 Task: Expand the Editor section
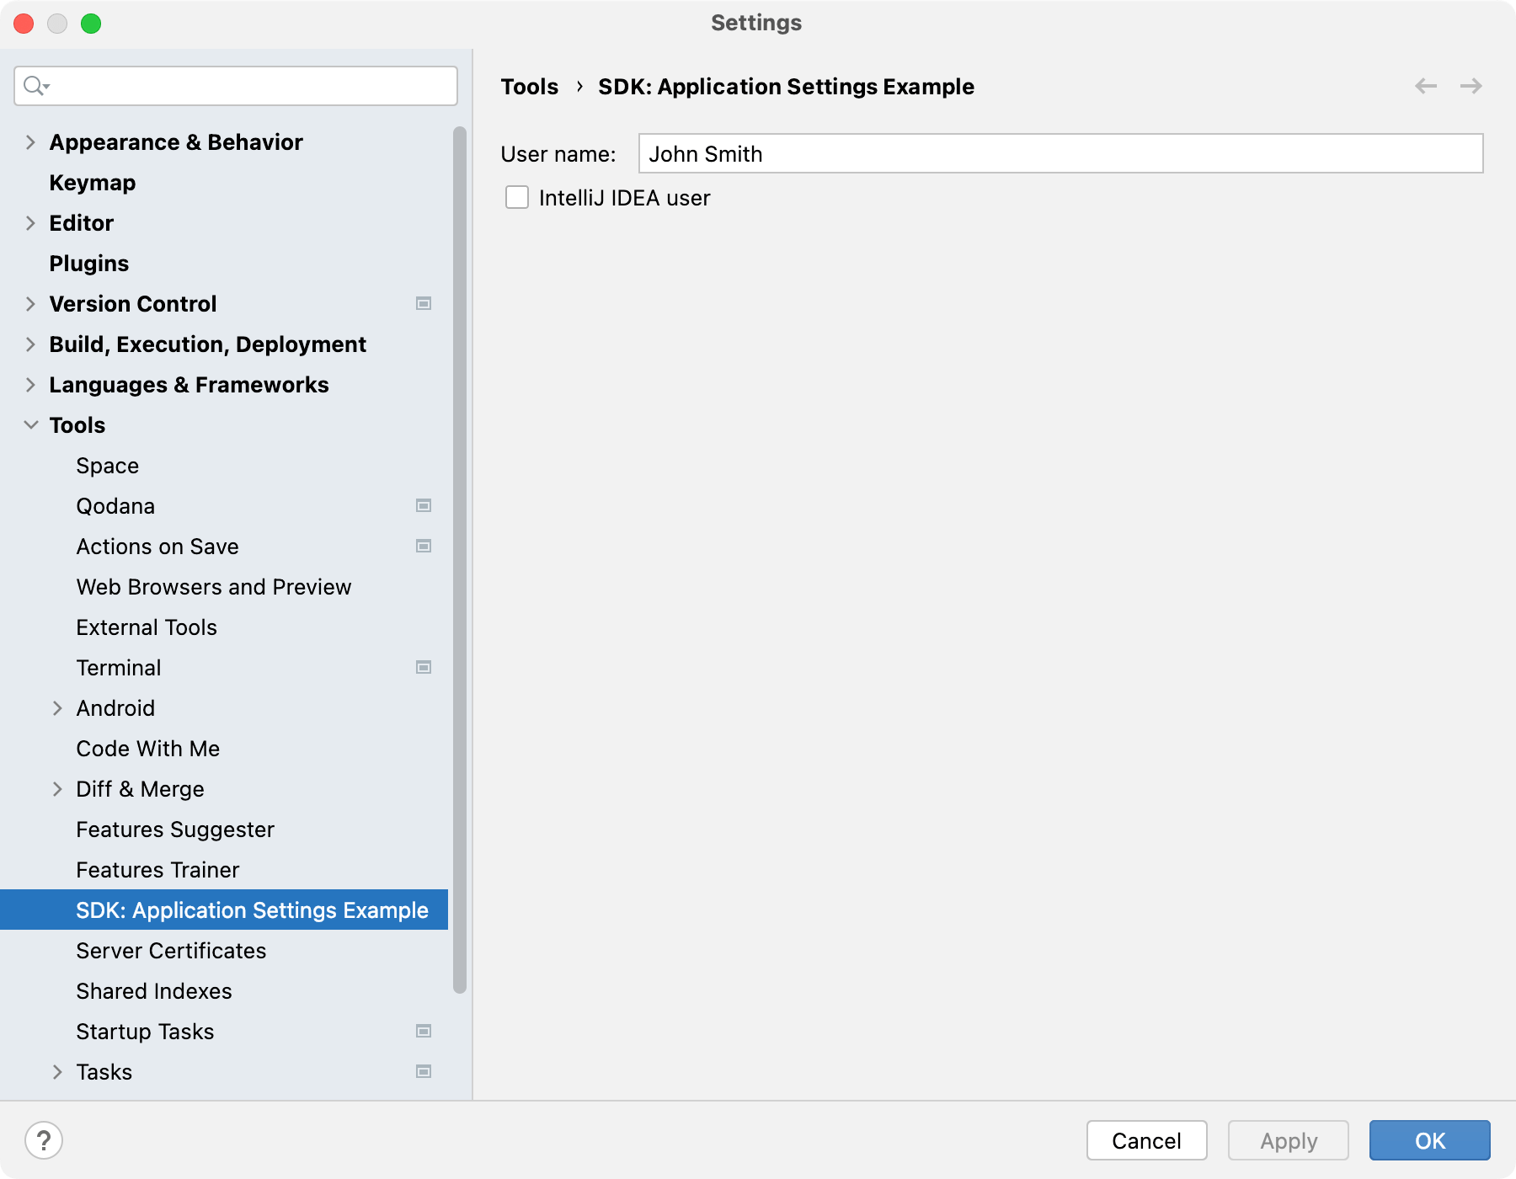(30, 223)
